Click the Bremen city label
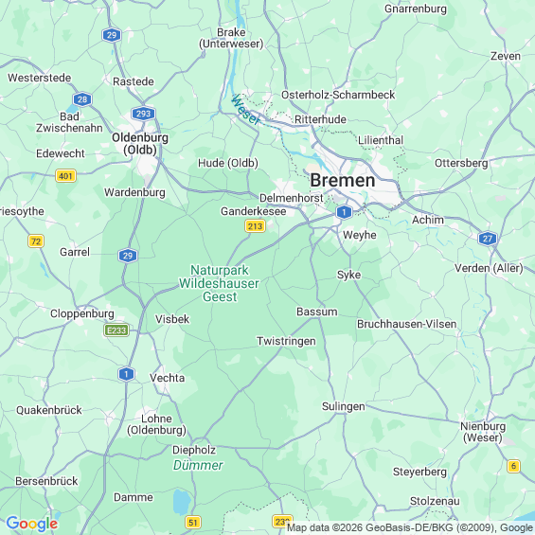This screenshot has width=535, height=535. (x=343, y=180)
